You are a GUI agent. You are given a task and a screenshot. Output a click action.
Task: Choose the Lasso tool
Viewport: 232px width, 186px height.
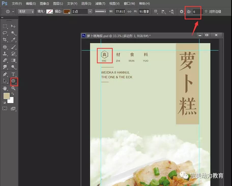pos(5,33)
